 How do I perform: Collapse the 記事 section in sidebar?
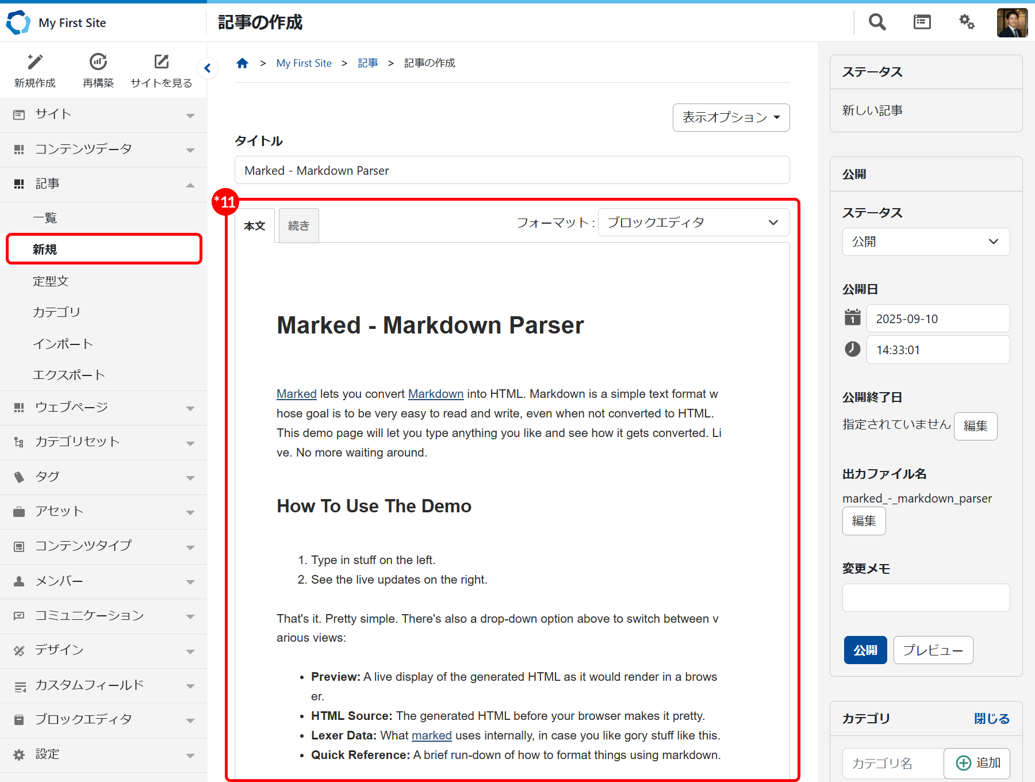[x=190, y=185]
